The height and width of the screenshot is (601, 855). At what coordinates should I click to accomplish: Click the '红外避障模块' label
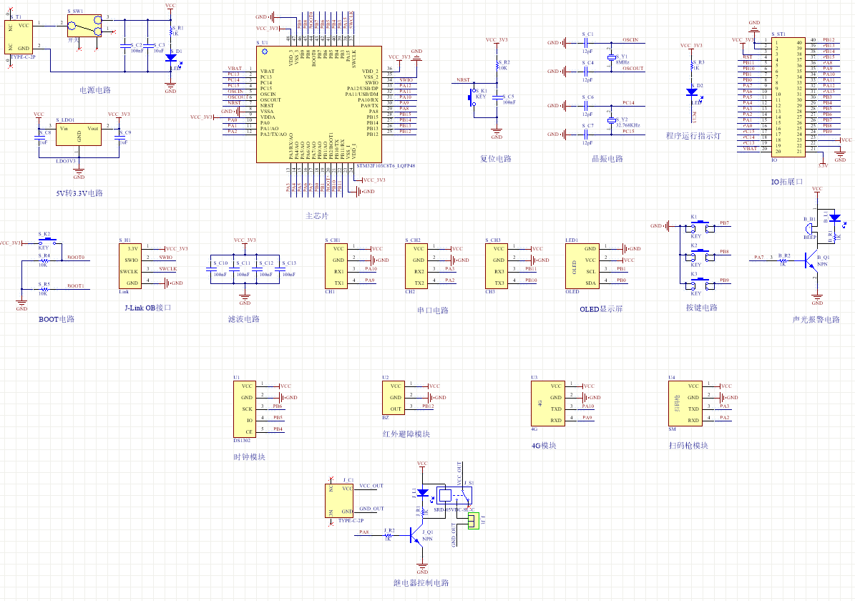click(406, 434)
